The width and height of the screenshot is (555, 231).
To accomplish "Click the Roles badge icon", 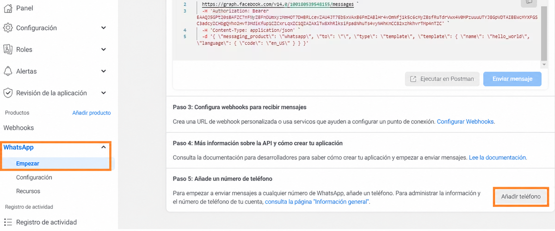I will (x=8, y=49).
